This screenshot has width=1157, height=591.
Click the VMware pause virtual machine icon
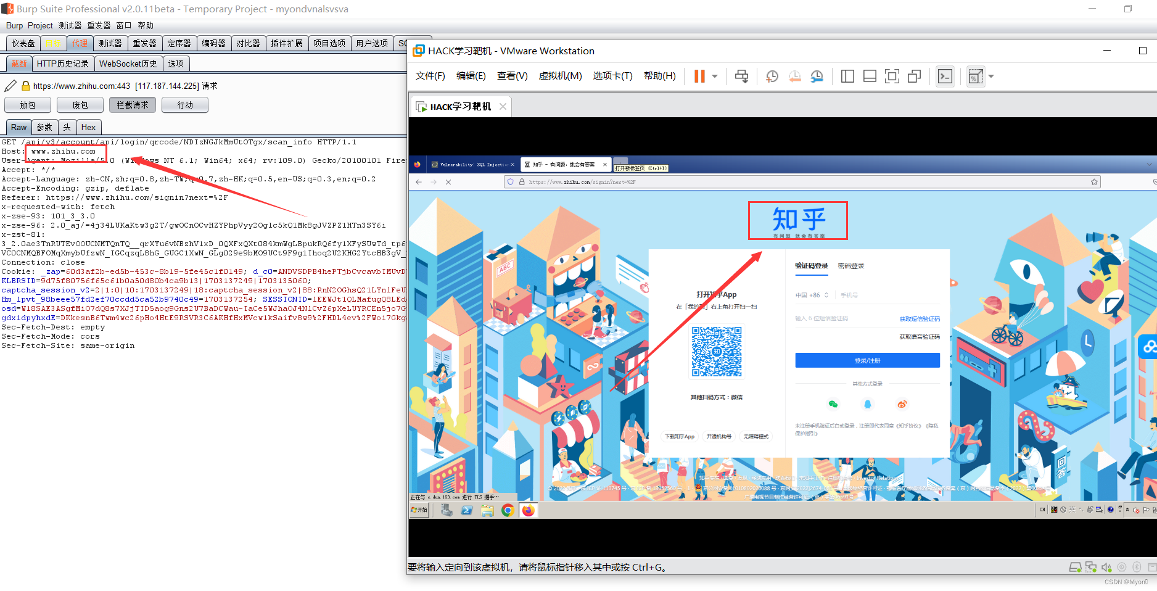[x=699, y=76]
